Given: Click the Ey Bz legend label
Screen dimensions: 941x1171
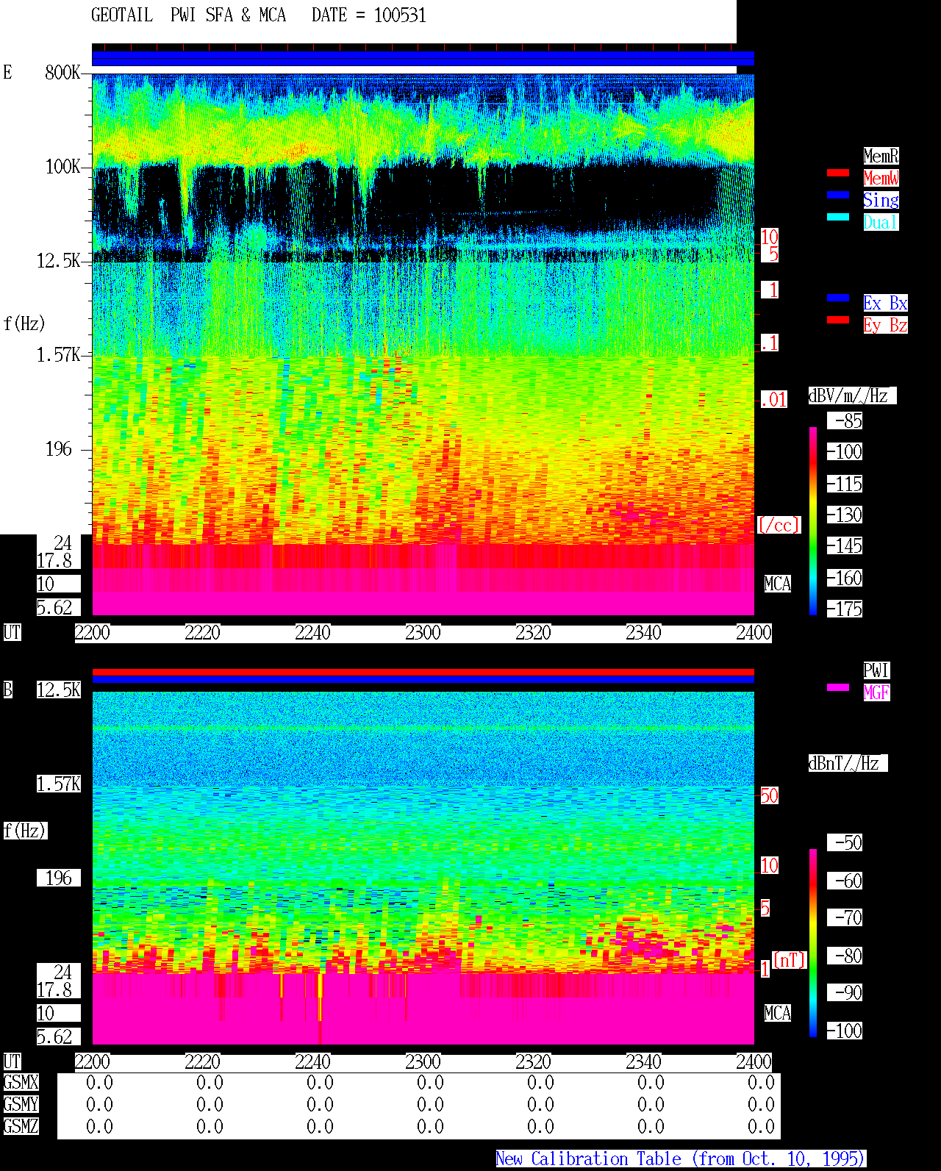Looking at the screenshot, I should 885,325.
